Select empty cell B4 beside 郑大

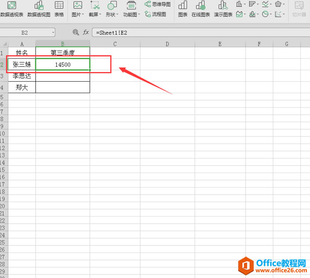tap(63, 87)
